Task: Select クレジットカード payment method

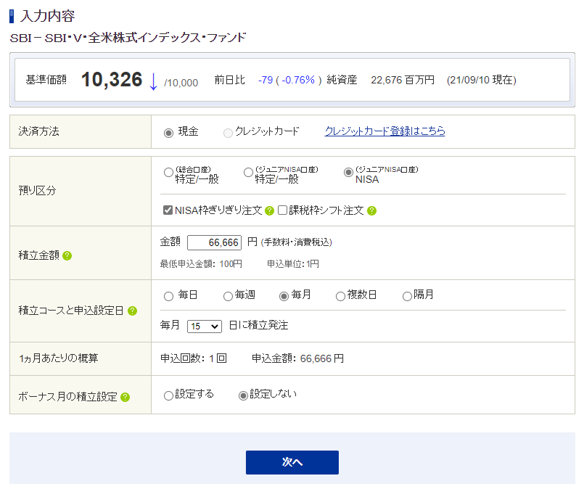Action: click(x=228, y=133)
